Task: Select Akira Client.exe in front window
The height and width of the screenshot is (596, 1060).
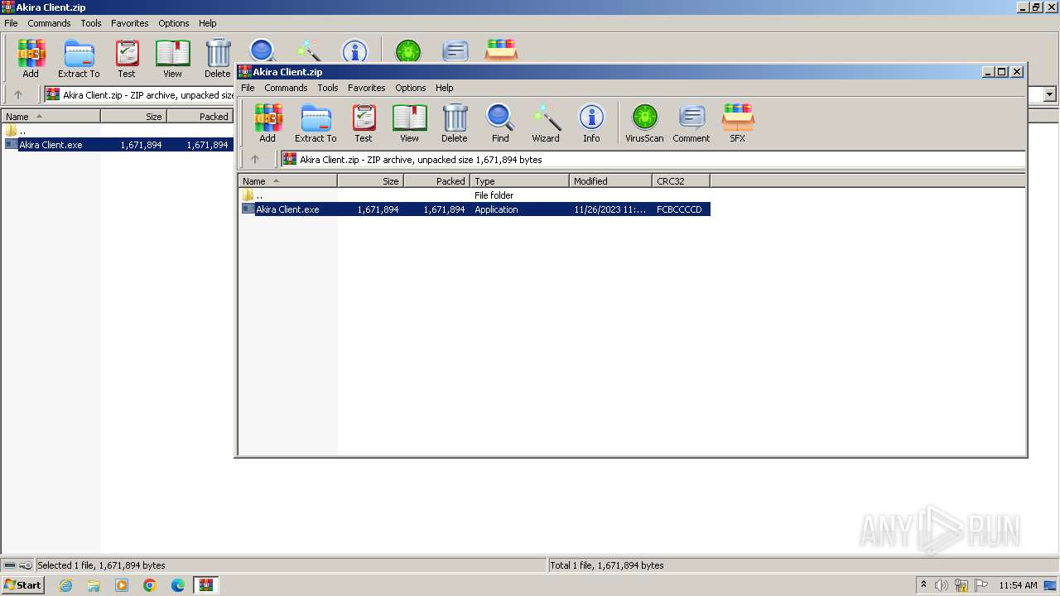Action: [475, 209]
